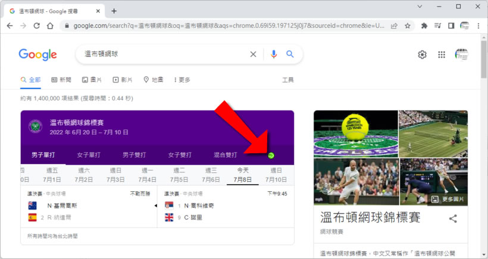Clear the search box text
The height and width of the screenshot is (259, 488).
[253, 54]
